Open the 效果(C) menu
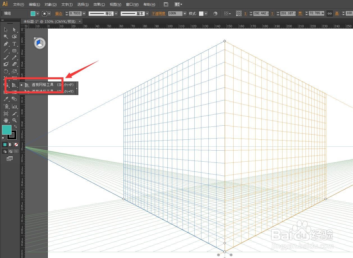 tap(99, 4)
